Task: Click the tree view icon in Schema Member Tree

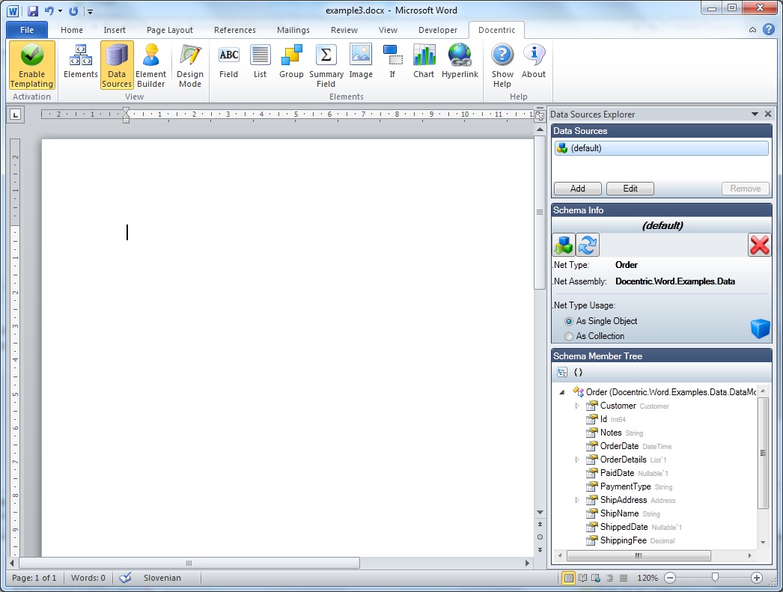Action: coord(562,372)
